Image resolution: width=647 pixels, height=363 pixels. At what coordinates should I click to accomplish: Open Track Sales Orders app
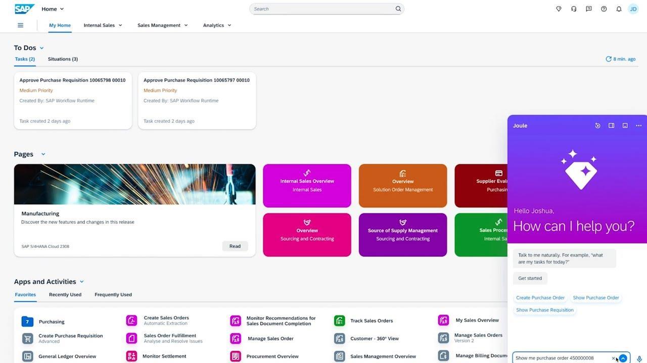point(363,321)
